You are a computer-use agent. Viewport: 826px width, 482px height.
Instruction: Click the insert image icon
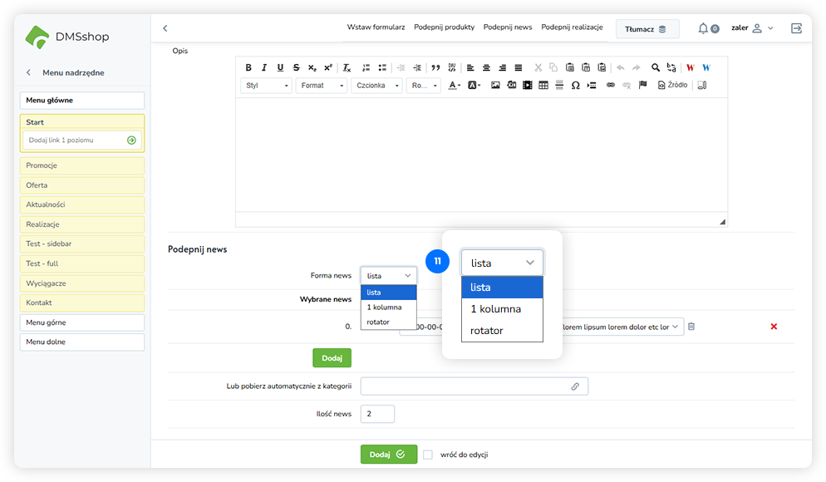(495, 85)
